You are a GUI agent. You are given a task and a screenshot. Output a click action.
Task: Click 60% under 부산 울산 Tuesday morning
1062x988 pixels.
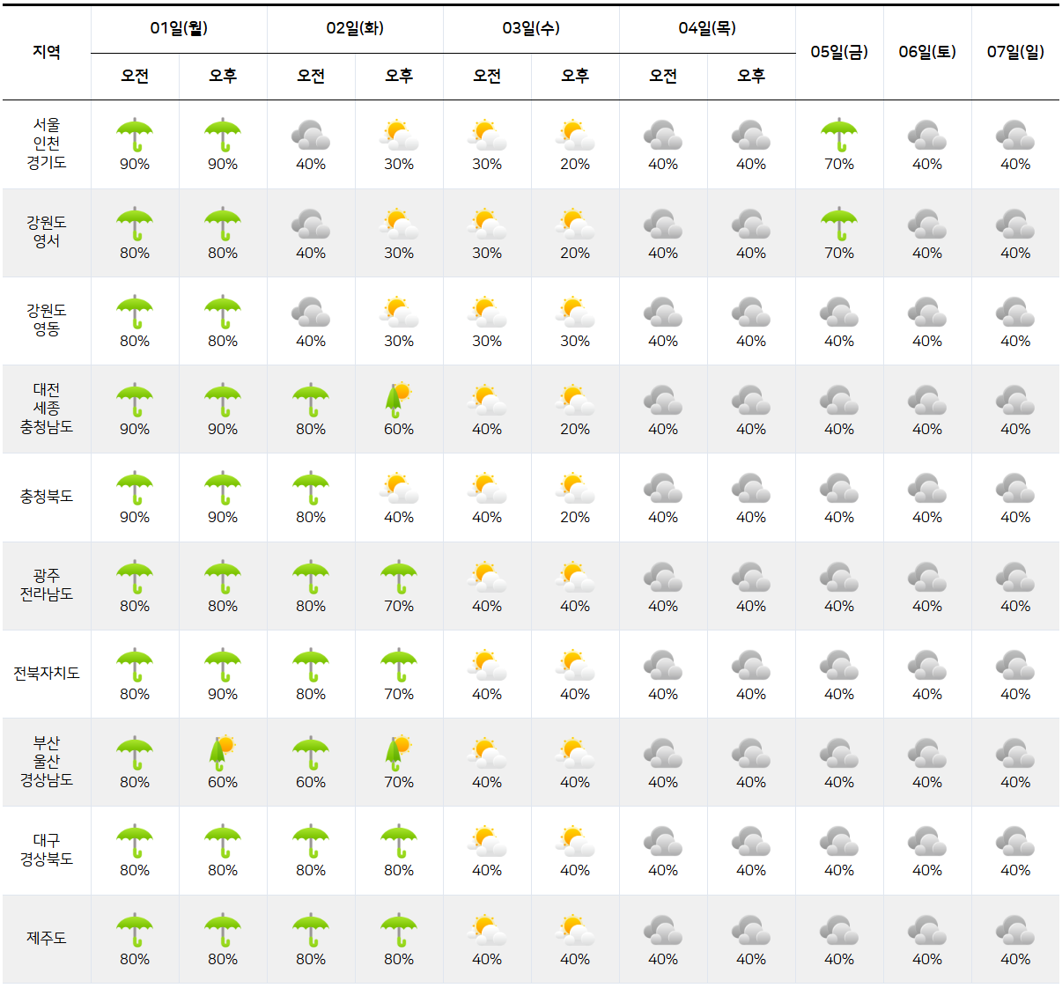311,782
